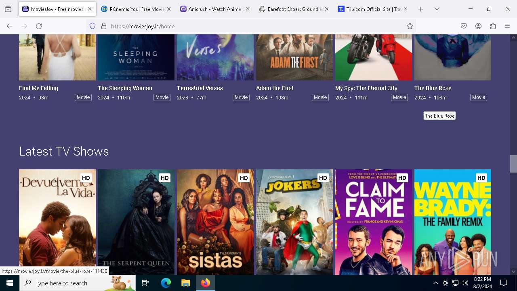The image size is (517, 291).
Task: Click the page's vertical scrollbar thumb
Action: pyautogui.click(x=513, y=164)
